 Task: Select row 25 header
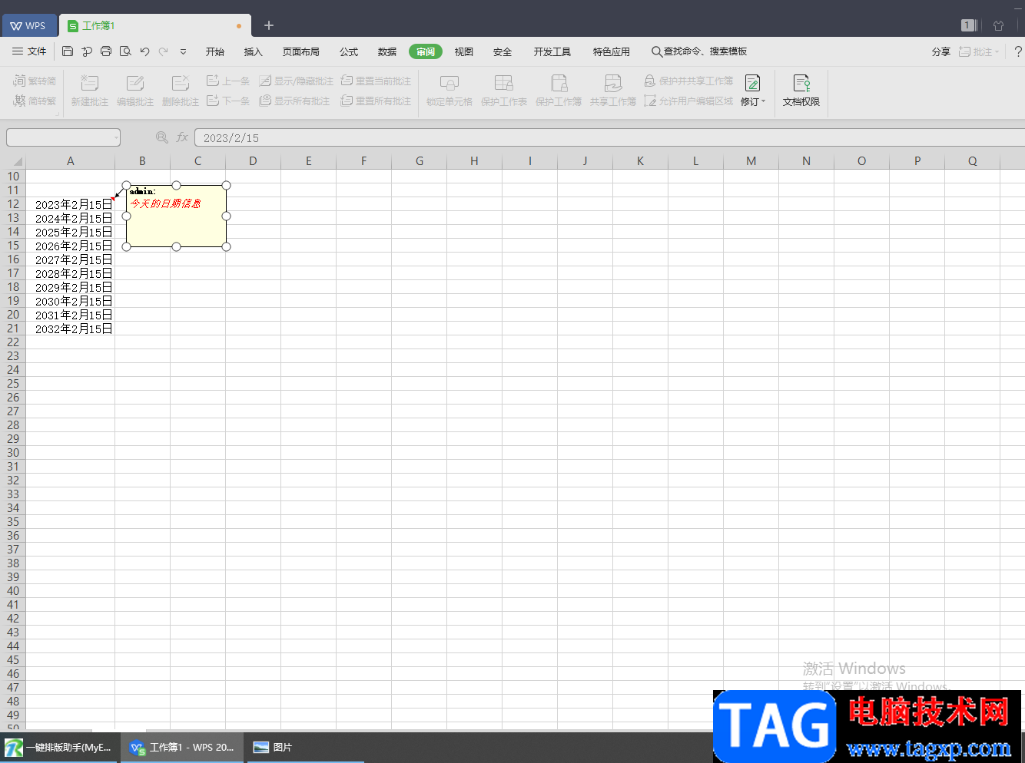(x=13, y=384)
